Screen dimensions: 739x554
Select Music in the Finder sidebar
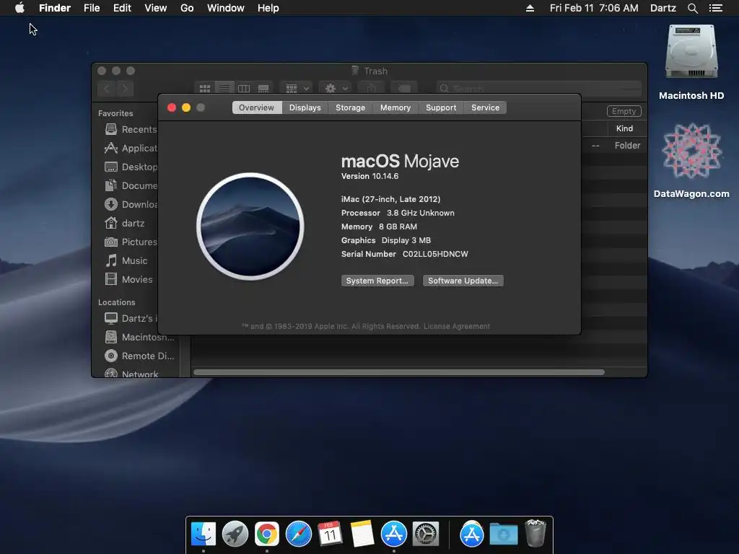126,260
